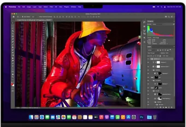
Task: Select the Pen tool
Action: click(13, 63)
